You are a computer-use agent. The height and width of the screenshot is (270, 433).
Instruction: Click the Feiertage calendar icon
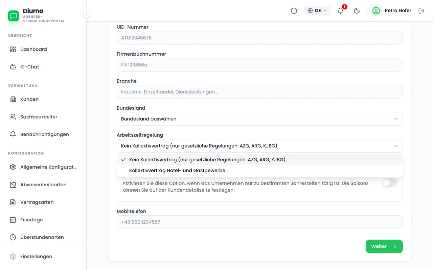coord(13,220)
